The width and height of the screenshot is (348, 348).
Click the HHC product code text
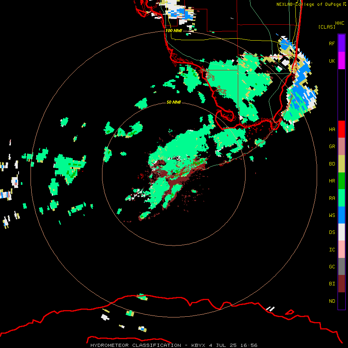[x=340, y=23]
